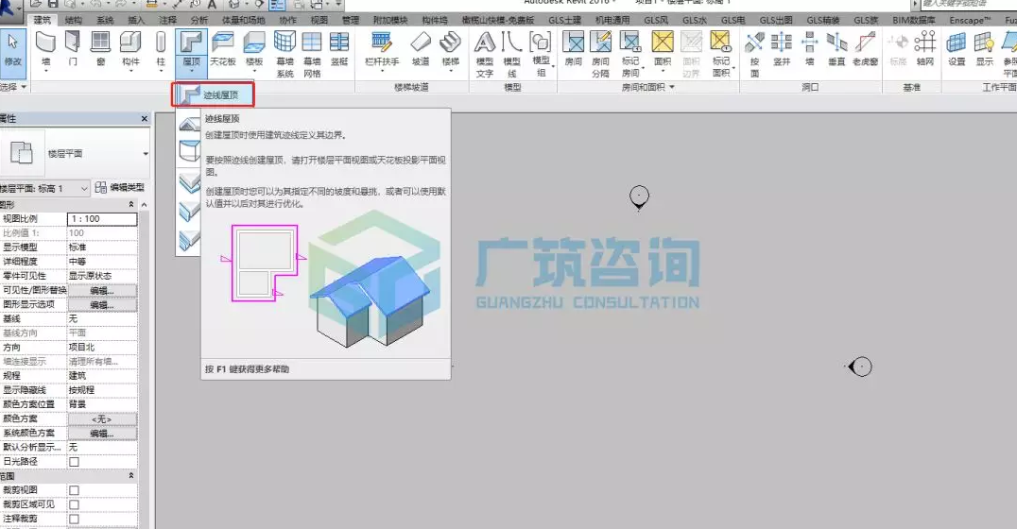The width and height of the screenshot is (1017, 529).
Task: Pick the 模型线 model line tool
Action: click(511, 53)
